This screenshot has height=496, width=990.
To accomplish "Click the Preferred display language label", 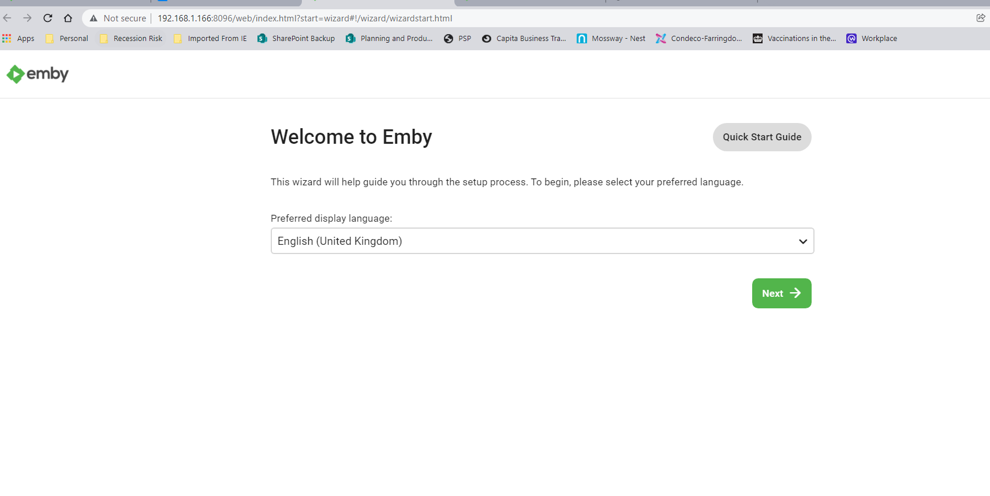I will (331, 218).
